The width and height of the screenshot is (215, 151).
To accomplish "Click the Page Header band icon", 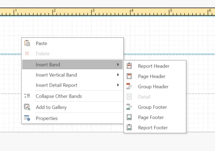I will (x=129, y=76).
